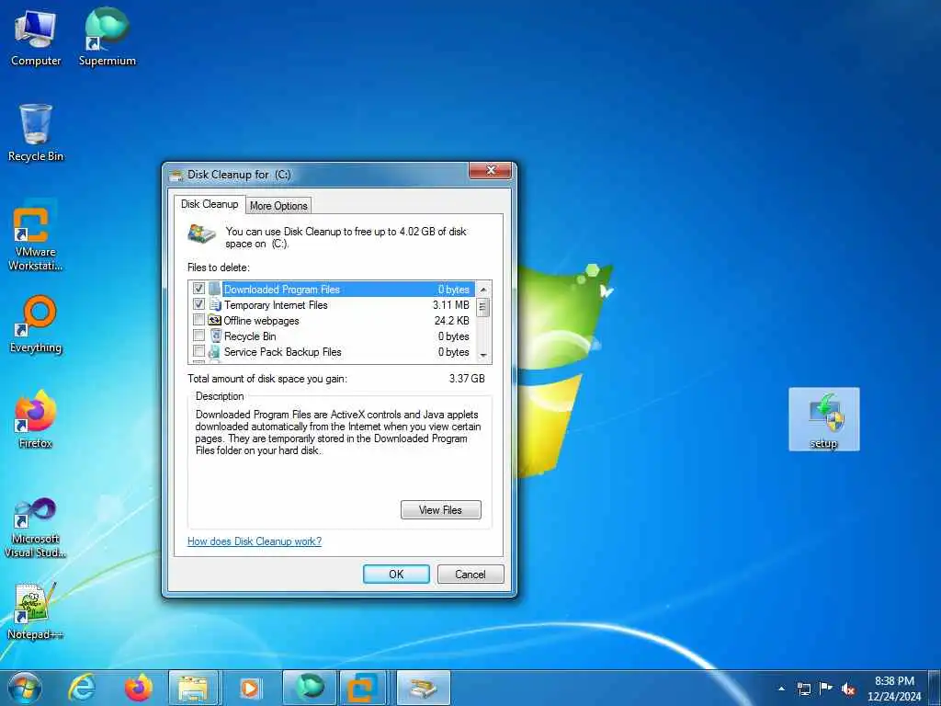The height and width of the screenshot is (706, 941).
Task: Launch Internet Explorer from the taskbar
Action: (x=82, y=688)
